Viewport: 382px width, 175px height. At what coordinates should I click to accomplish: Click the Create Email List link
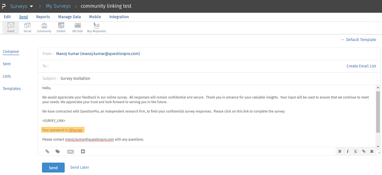(361, 66)
